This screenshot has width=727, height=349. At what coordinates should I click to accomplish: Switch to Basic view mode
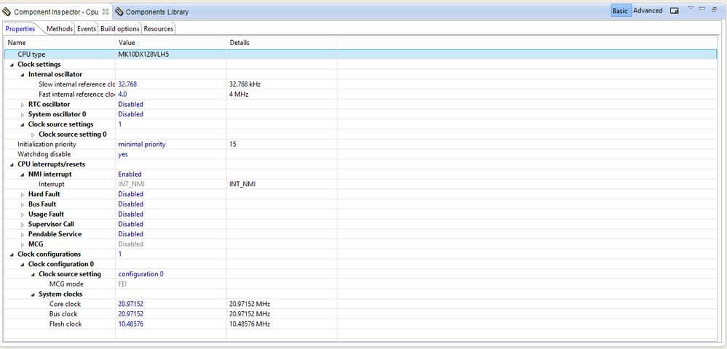coord(620,11)
